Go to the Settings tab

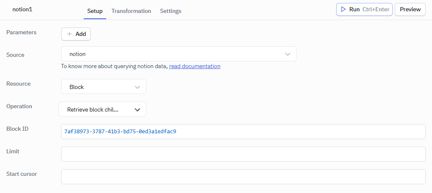[x=170, y=11]
